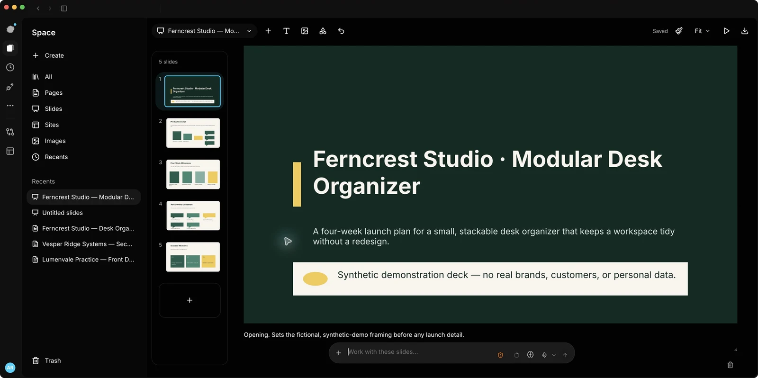Toggle the sidebar panel in the title bar
Screen dimensions: 758x378
click(x=64, y=8)
